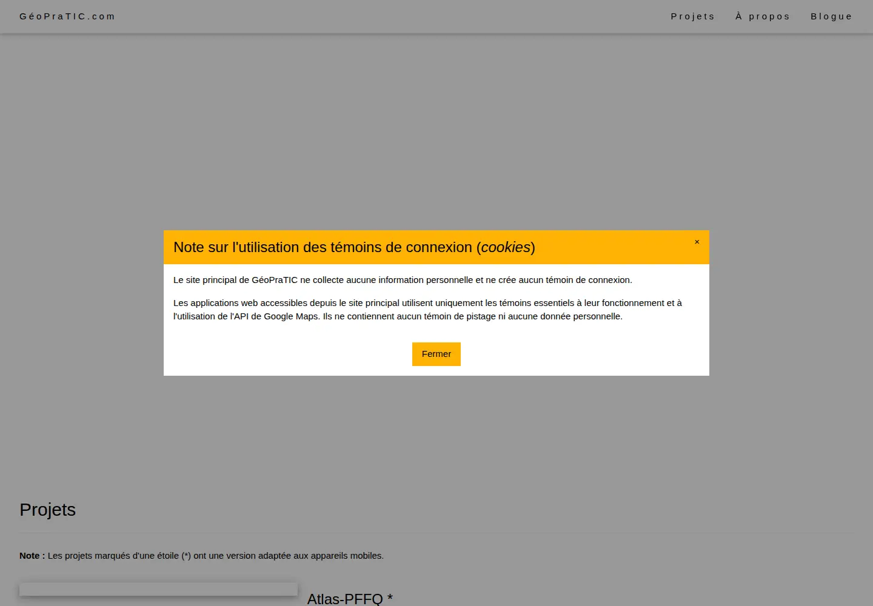Click the sentence starting "Le site principal de GéoPraTIC"
The width and height of the screenshot is (873, 606).
coord(403,280)
